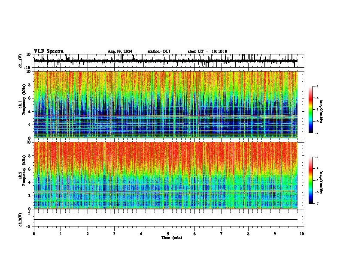Click the '-7' label on ch.2 color scale

point(316,204)
